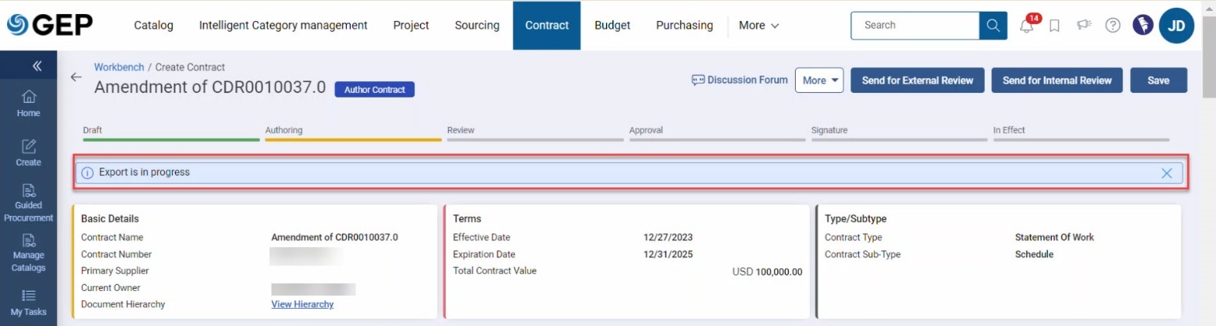This screenshot has width=1216, height=326.
Task: Click the Authoring stage progress bar
Action: 353,139
